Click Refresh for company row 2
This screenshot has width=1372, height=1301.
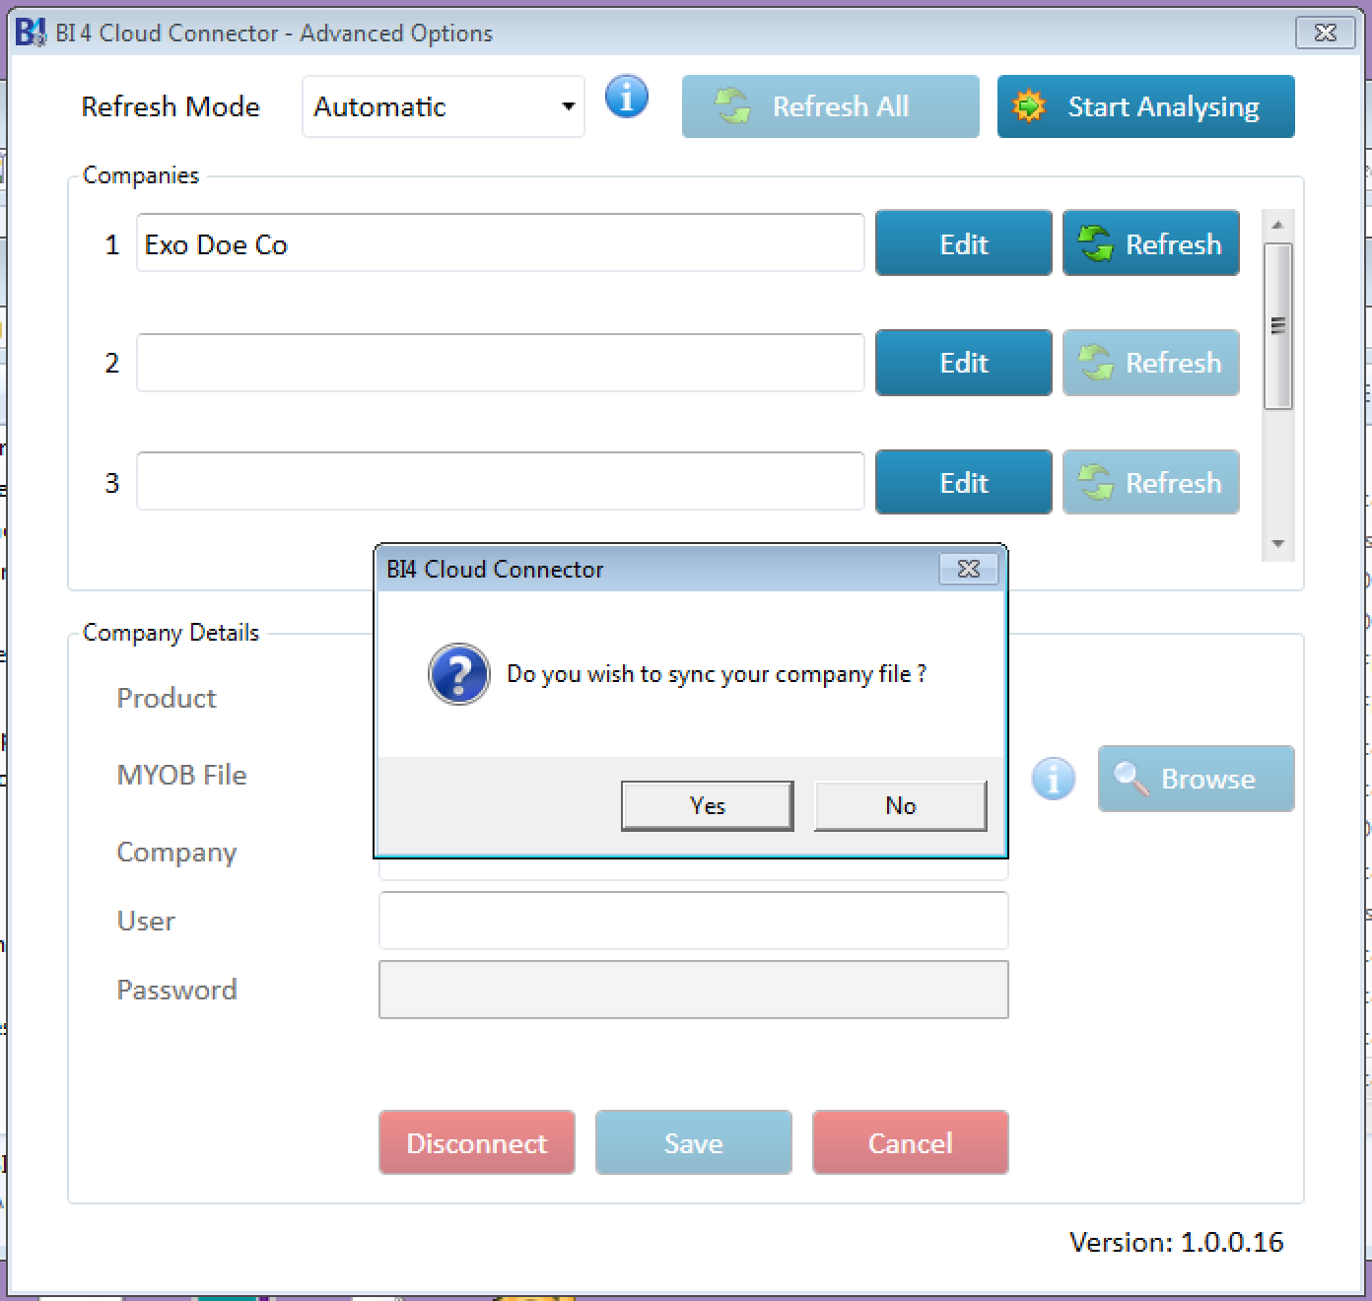(1150, 363)
